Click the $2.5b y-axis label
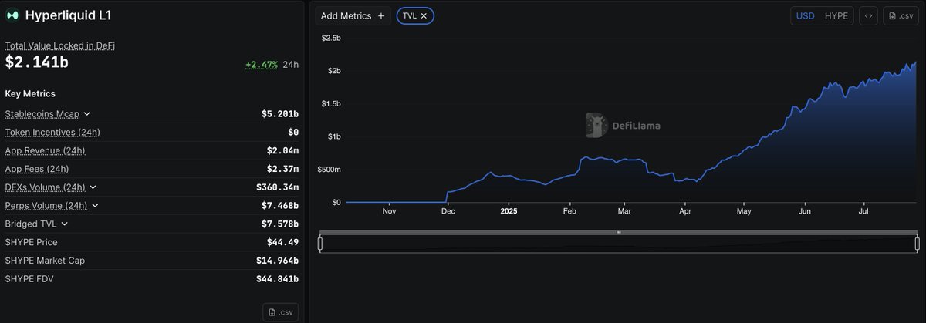Image resolution: width=926 pixels, height=323 pixels. coord(331,38)
